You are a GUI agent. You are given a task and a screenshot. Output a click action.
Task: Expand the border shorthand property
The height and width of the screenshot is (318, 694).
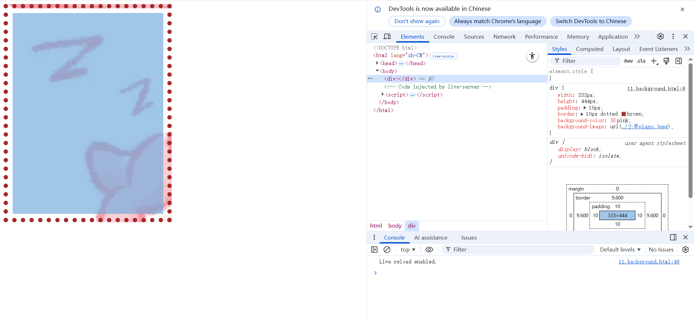(x=582, y=114)
